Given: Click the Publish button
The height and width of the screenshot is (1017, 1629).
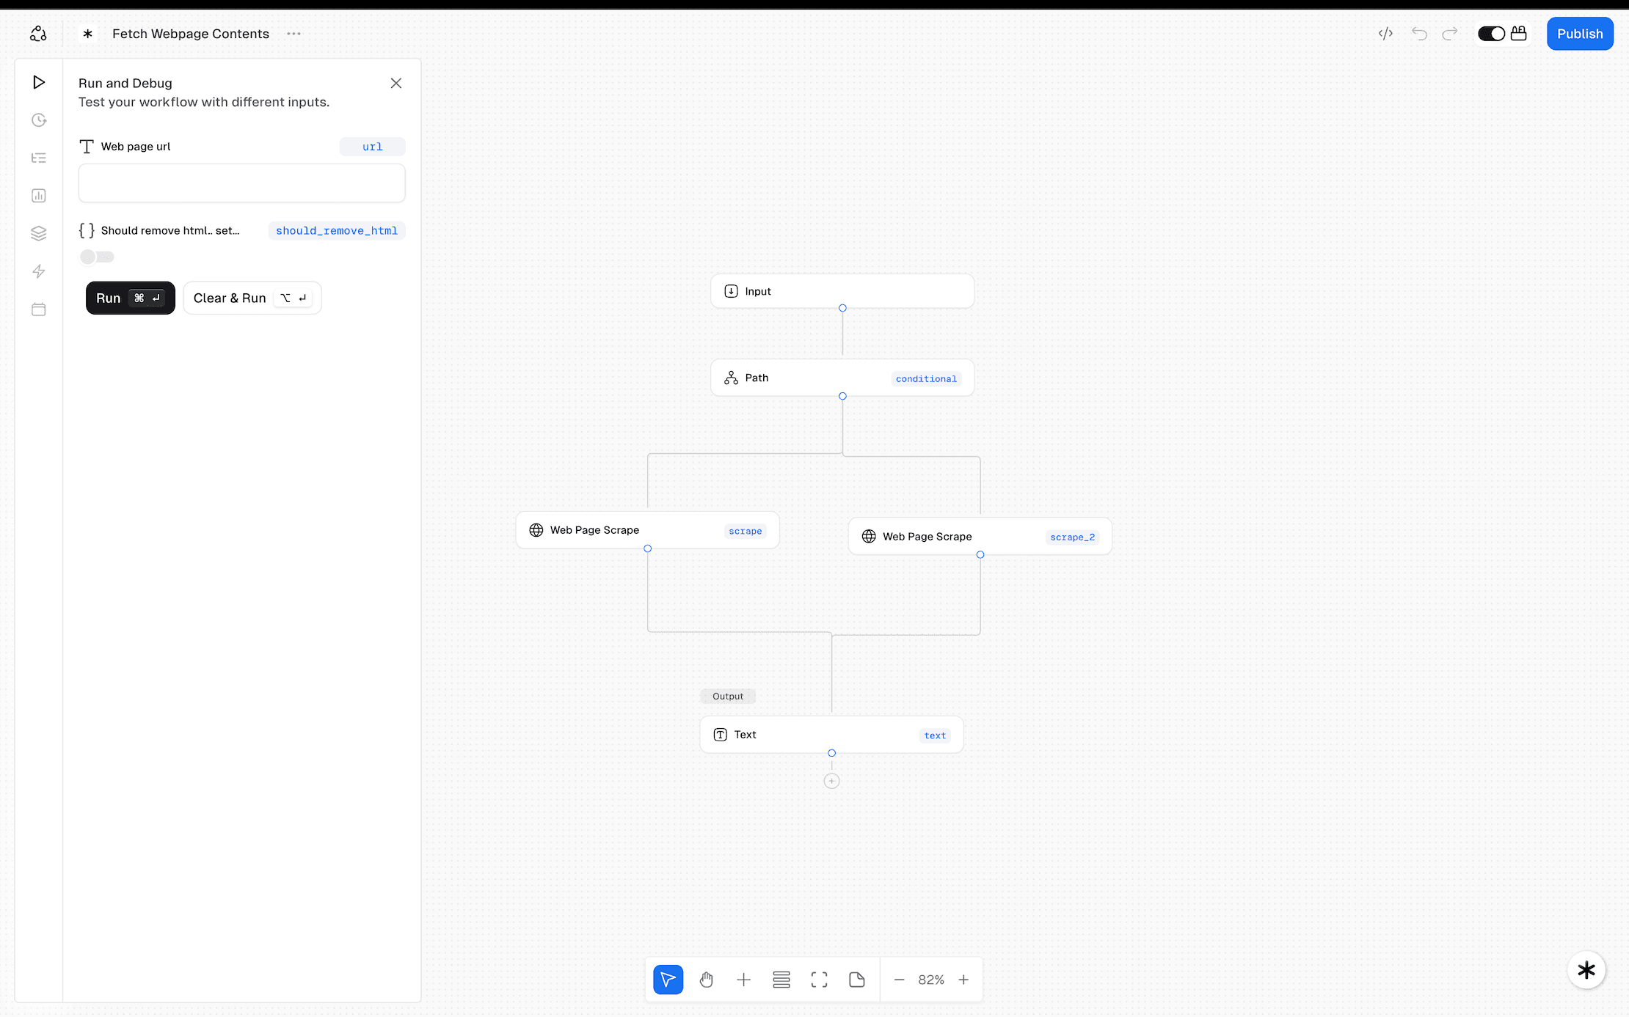Looking at the screenshot, I should (x=1579, y=34).
